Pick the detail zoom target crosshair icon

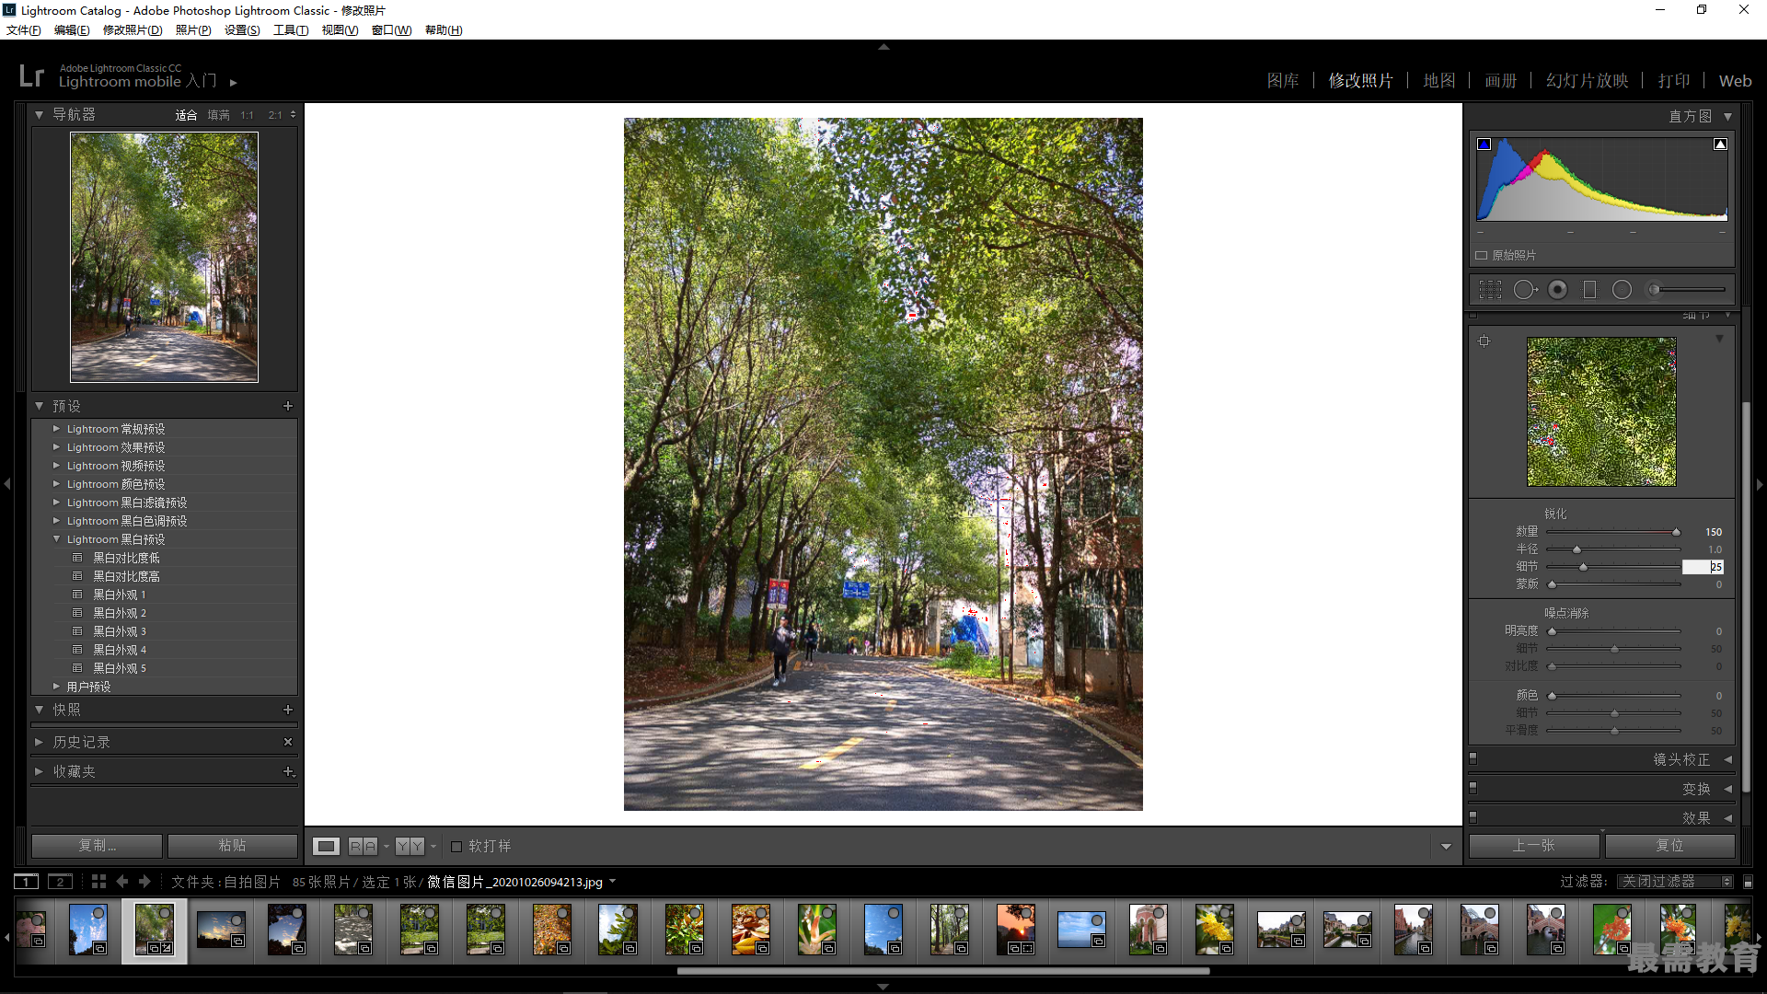click(x=1484, y=341)
